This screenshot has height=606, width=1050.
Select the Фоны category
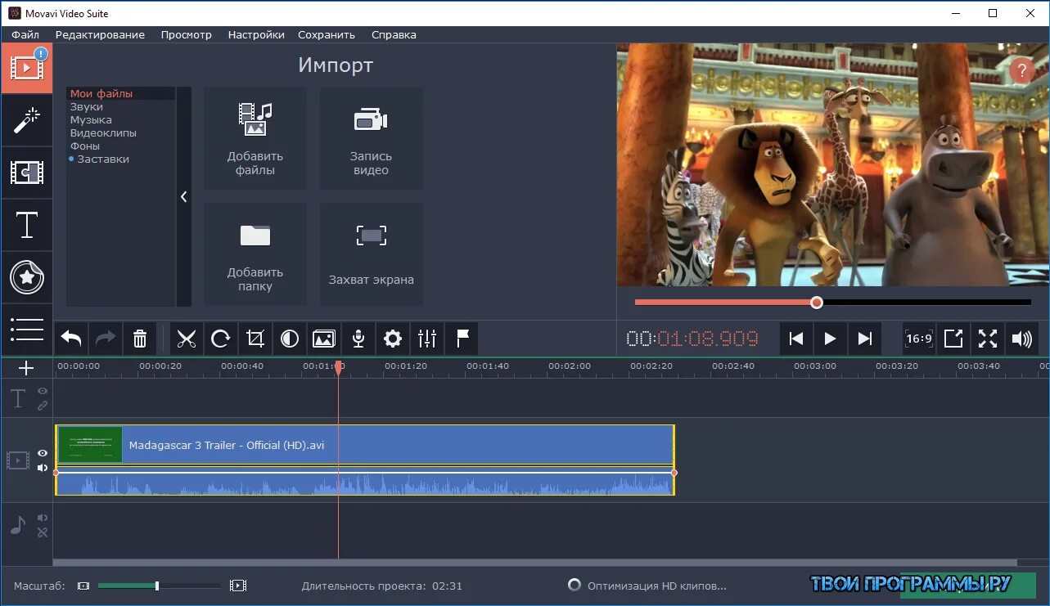click(85, 146)
